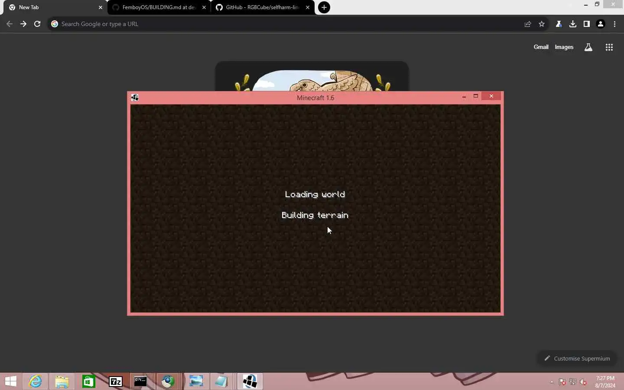The height and width of the screenshot is (390, 624).
Task: Toggle the browser side panel
Action: [587, 24]
